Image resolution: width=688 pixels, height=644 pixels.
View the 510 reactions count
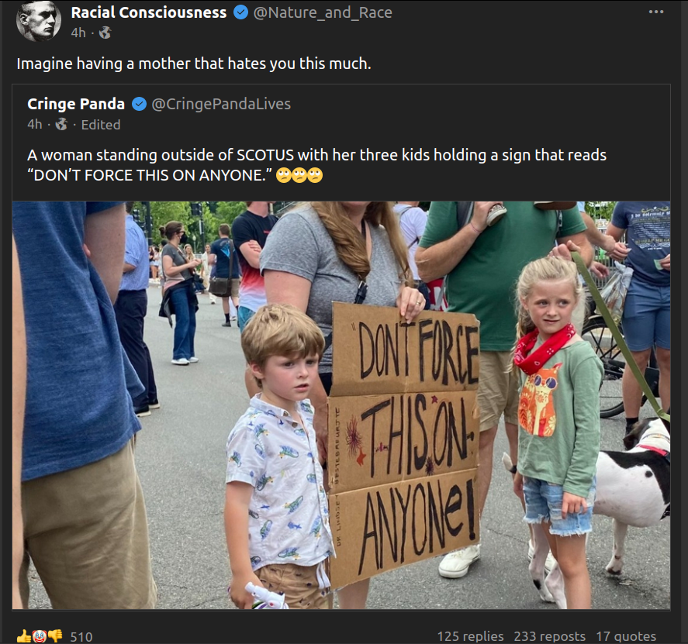81,636
